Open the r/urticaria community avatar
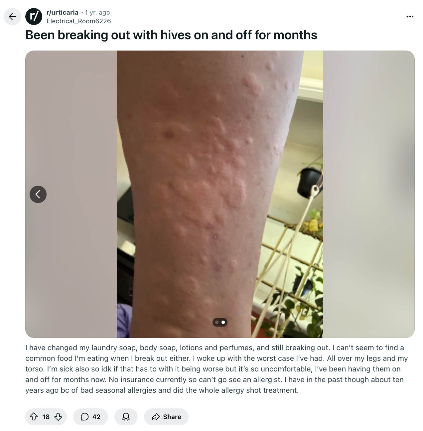 tap(34, 17)
